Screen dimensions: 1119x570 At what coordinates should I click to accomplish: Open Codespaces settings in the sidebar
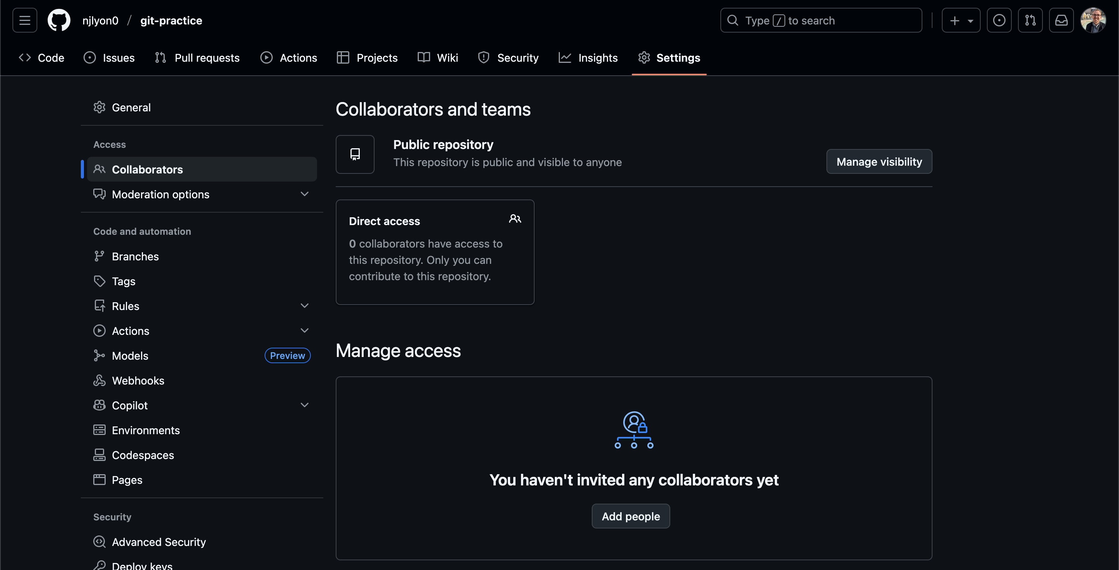point(143,455)
